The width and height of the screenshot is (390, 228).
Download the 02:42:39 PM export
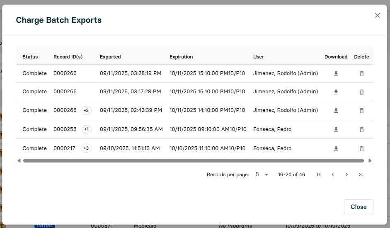point(336,111)
